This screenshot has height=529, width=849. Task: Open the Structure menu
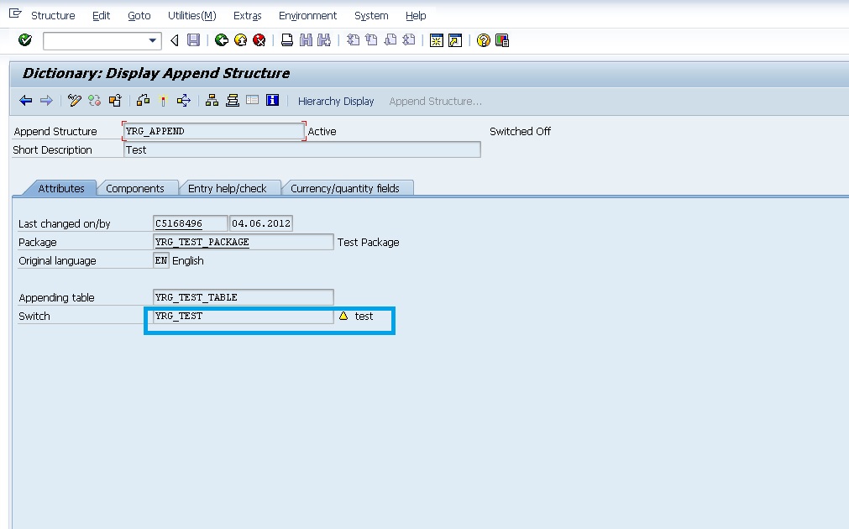[53, 16]
